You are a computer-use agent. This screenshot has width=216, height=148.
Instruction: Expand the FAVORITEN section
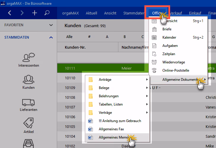51,25
